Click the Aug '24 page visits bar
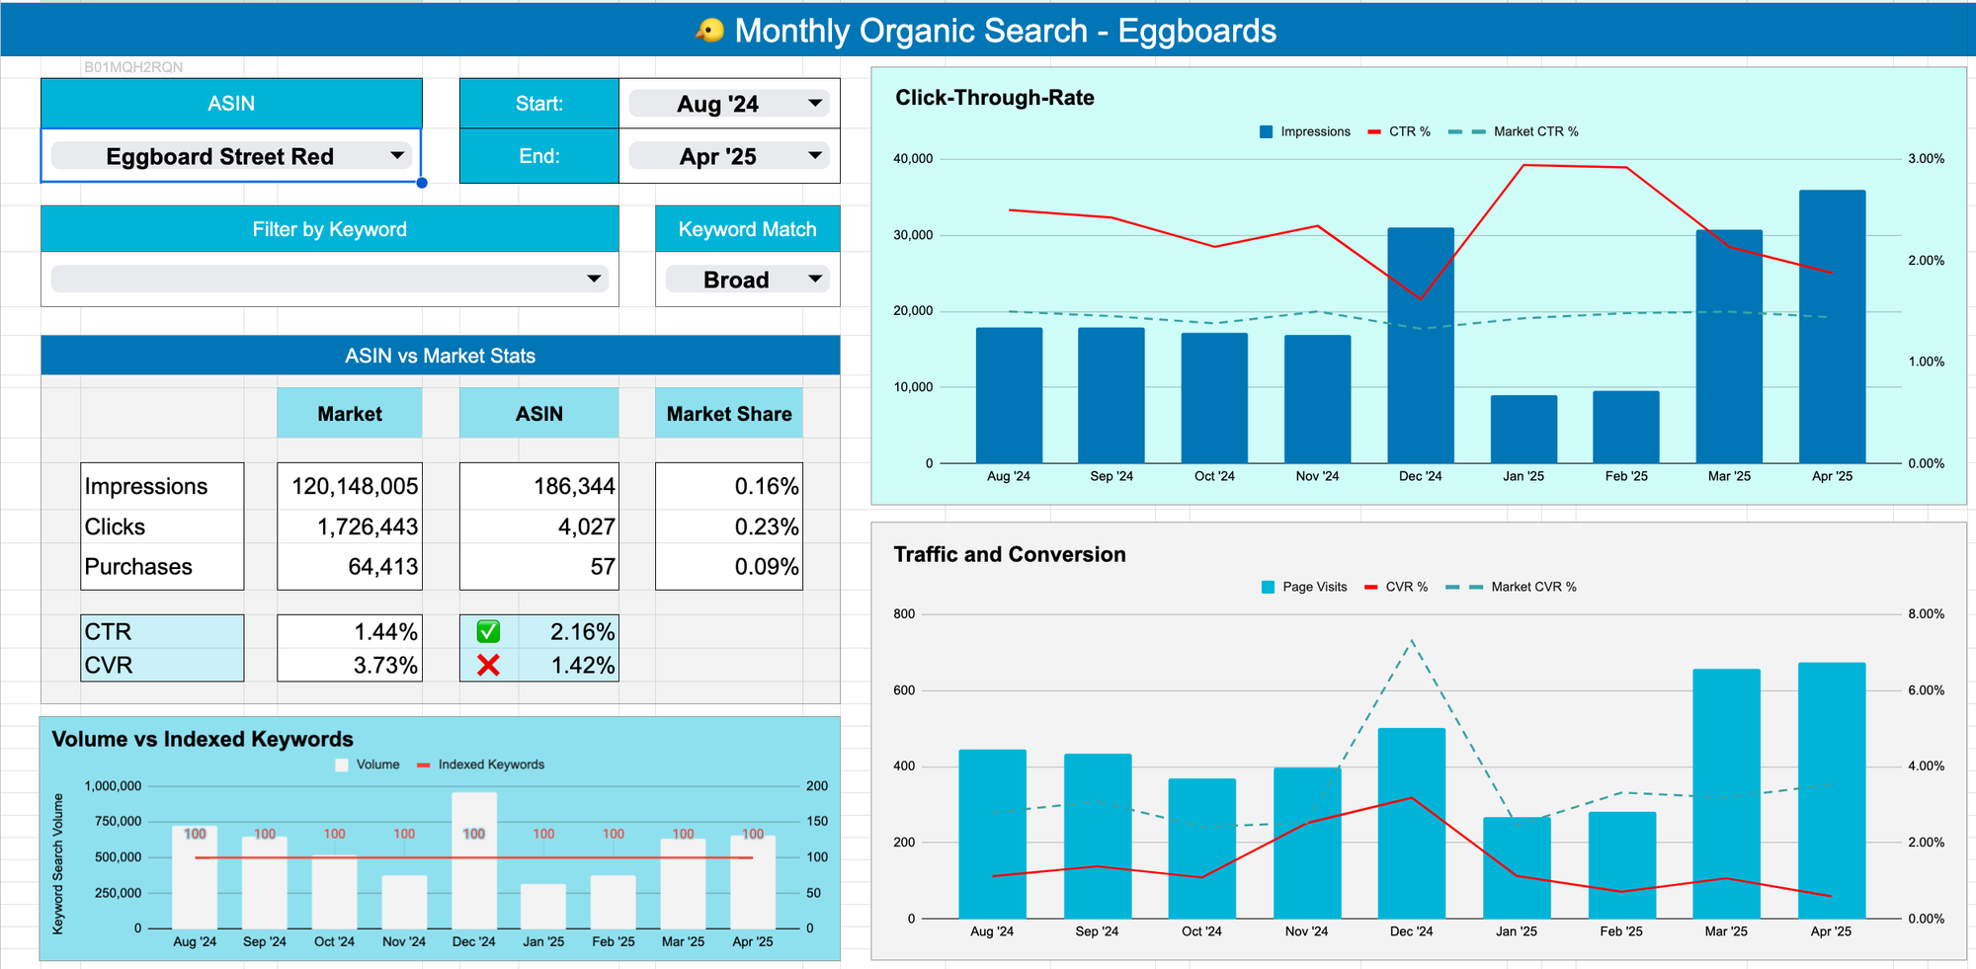Image resolution: width=1976 pixels, height=969 pixels. tap(992, 835)
